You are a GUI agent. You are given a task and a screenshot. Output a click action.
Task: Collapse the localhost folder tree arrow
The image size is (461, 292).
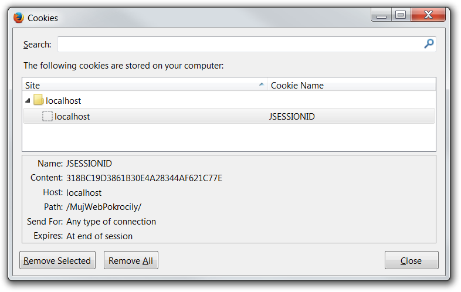(28, 101)
